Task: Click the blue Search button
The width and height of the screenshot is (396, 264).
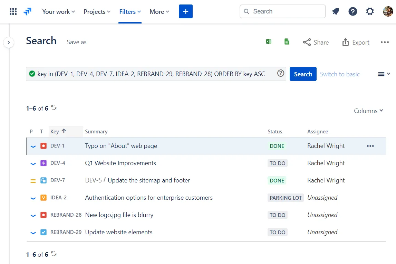Action: tap(303, 74)
